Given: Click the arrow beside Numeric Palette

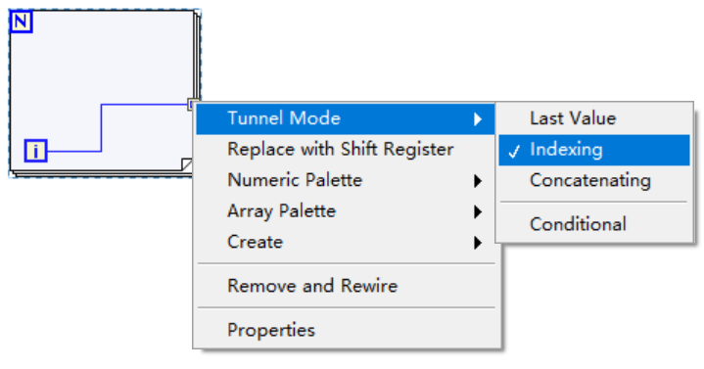Looking at the screenshot, I should [478, 181].
